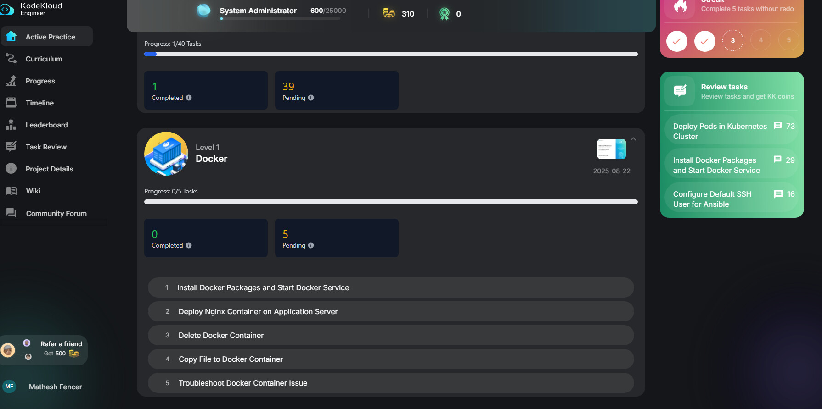Click comment icon beside 16
The width and height of the screenshot is (822, 409).
coord(778,194)
